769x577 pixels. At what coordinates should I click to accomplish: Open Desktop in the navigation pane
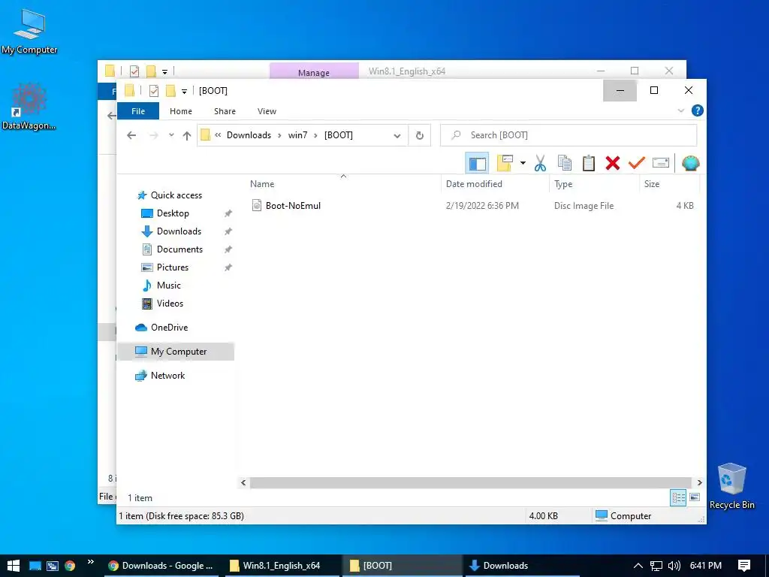173,213
